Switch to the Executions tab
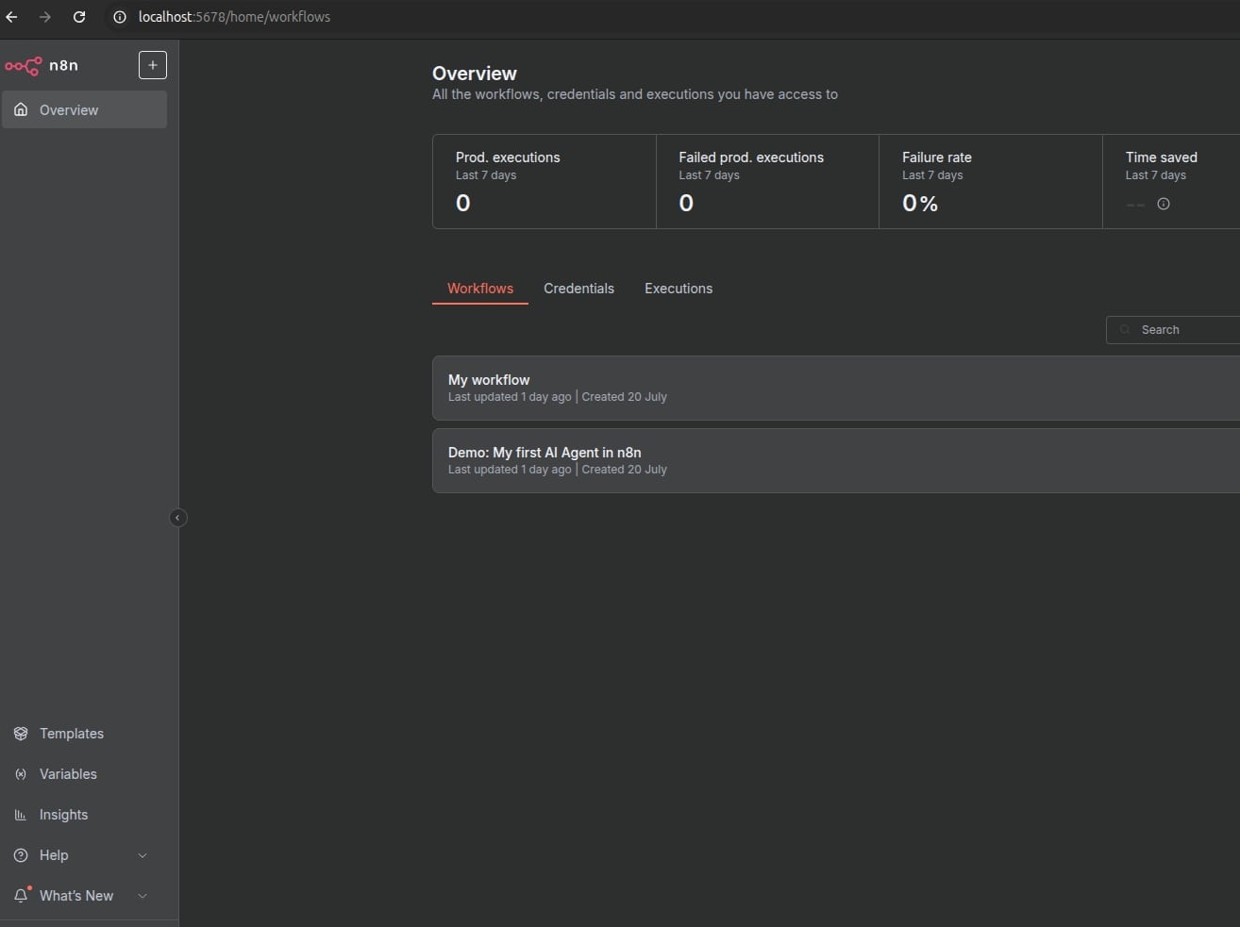1240x927 pixels. click(678, 289)
